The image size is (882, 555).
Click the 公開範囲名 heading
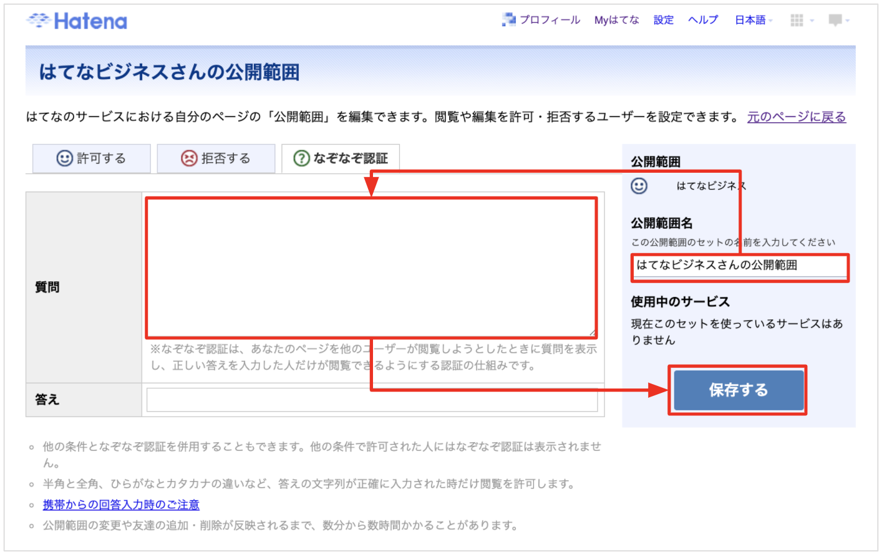tap(662, 223)
